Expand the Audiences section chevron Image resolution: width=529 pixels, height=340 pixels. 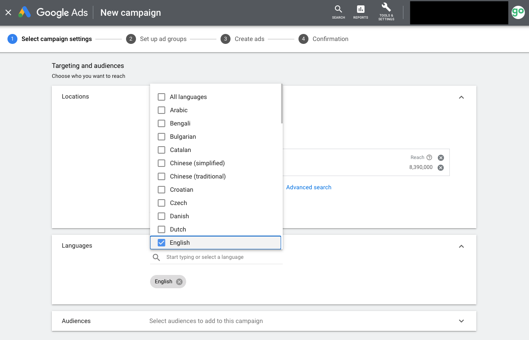[461, 321]
